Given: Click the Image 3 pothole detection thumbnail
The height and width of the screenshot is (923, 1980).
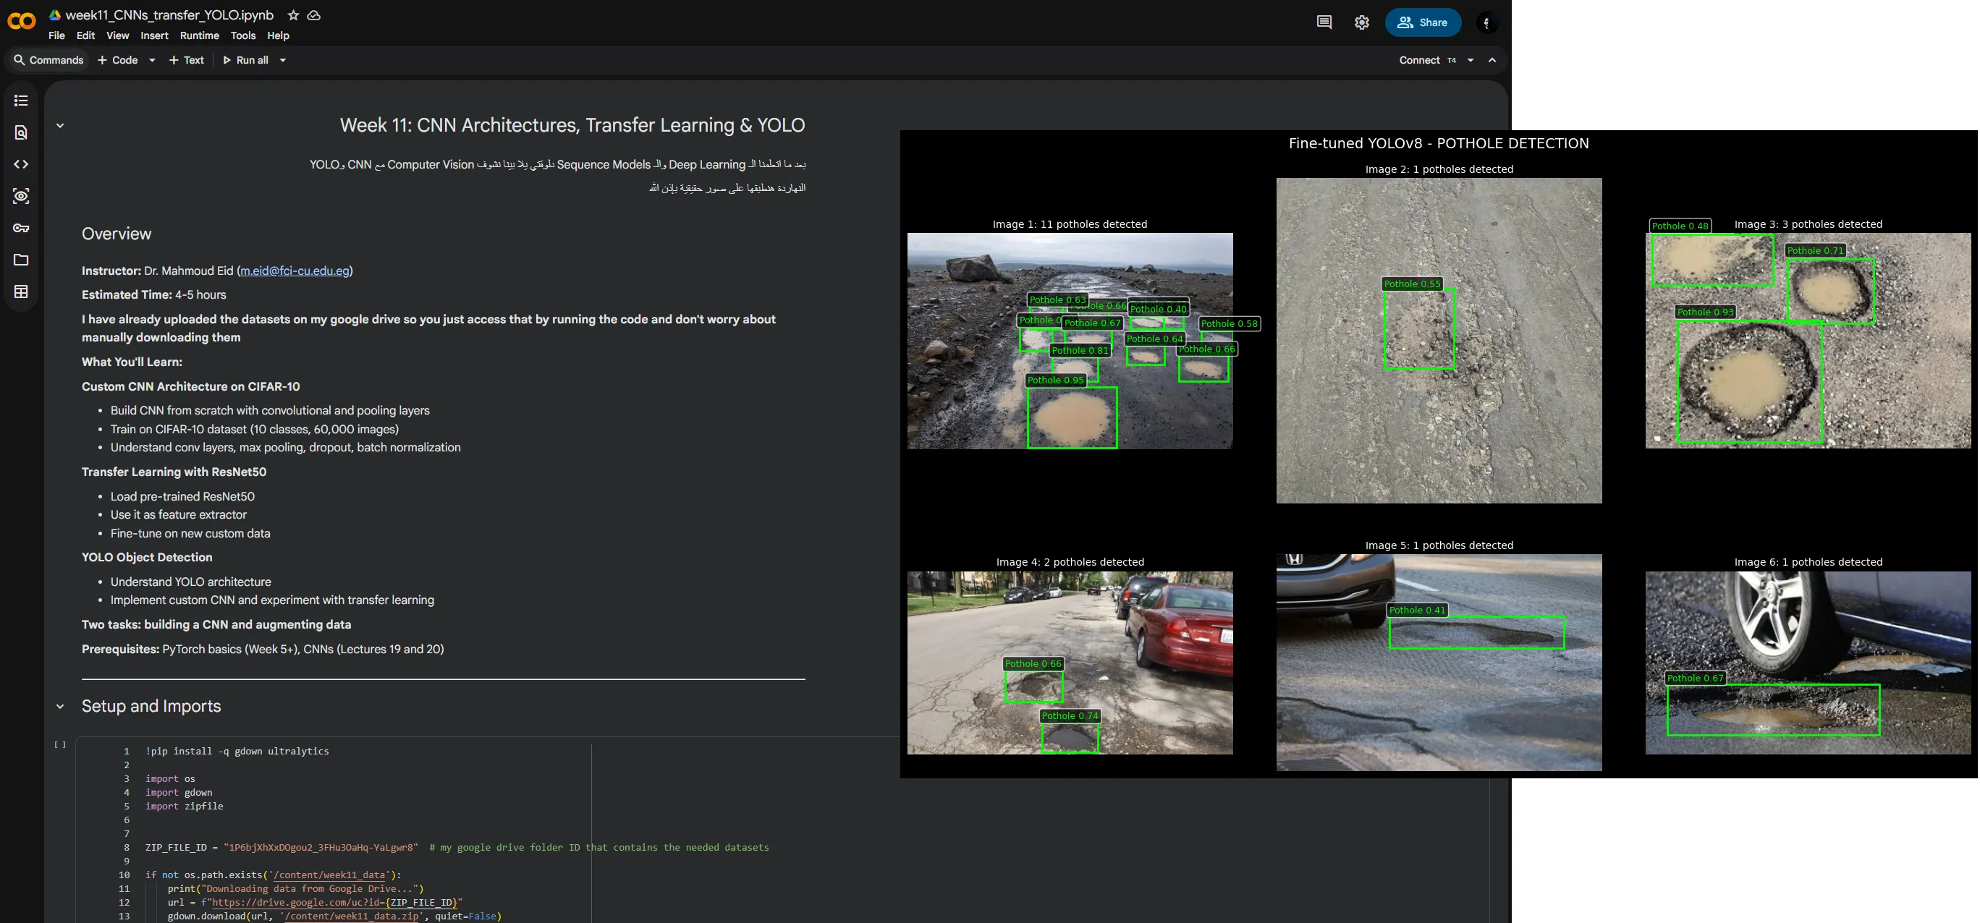Looking at the screenshot, I should pyautogui.click(x=1807, y=341).
